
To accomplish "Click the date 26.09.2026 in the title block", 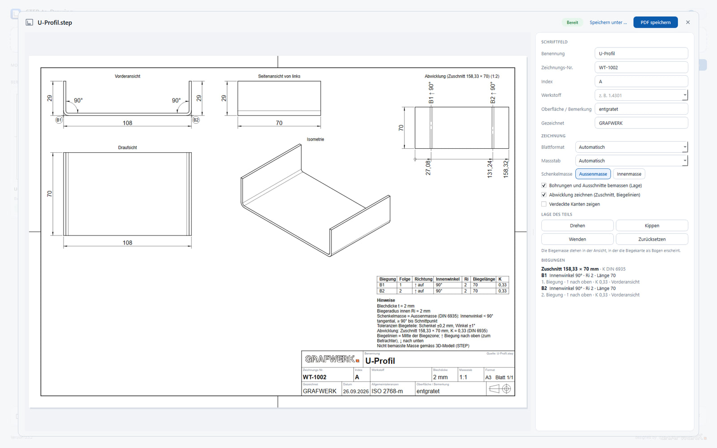I will (x=356, y=392).
